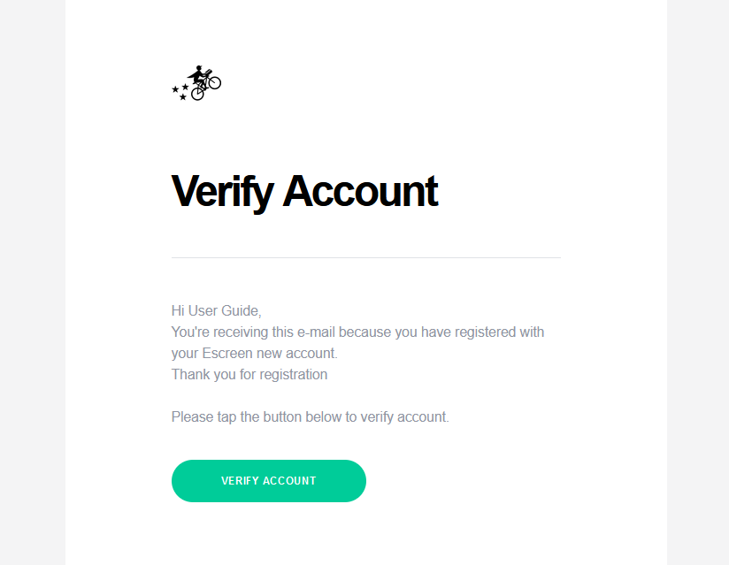The width and height of the screenshot is (729, 565).
Task: Click the horizontal divider under the heading
Action: click(366, 258)
